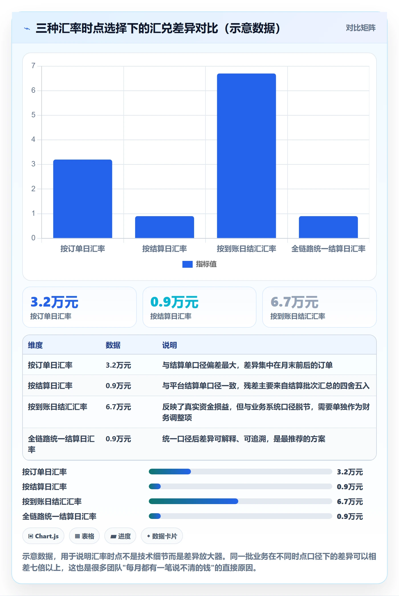This screenshot has width=399, height=596.
Task: Click the blue 指标值 legend swatch
Action: [x=187, y=264]
